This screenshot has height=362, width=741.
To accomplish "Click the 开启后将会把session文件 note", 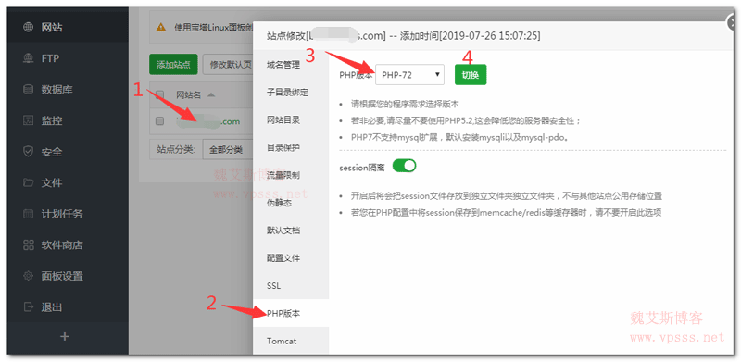I will pos(506,195).
